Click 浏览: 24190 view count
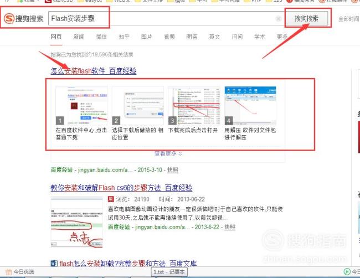Image resolution: width=360 pixels, height=278 pixels. point(132,199)
